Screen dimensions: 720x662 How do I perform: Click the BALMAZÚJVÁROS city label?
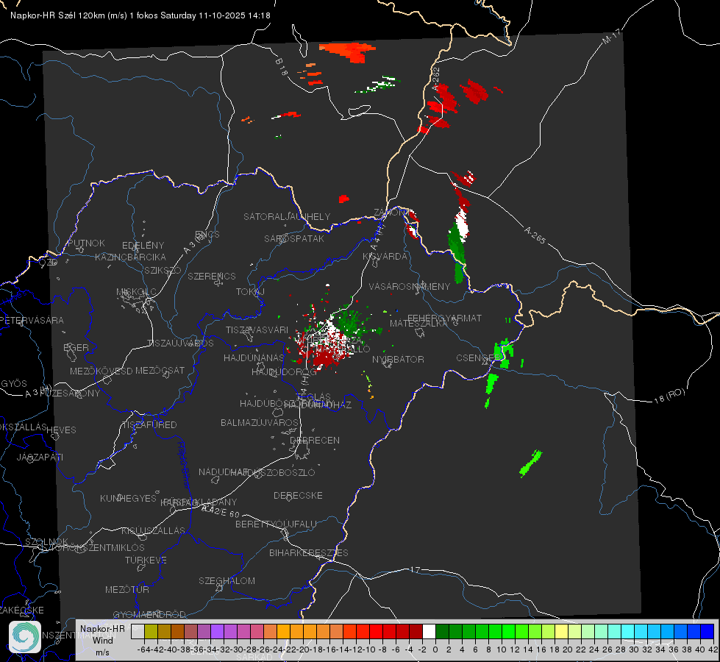click(260, 422)
